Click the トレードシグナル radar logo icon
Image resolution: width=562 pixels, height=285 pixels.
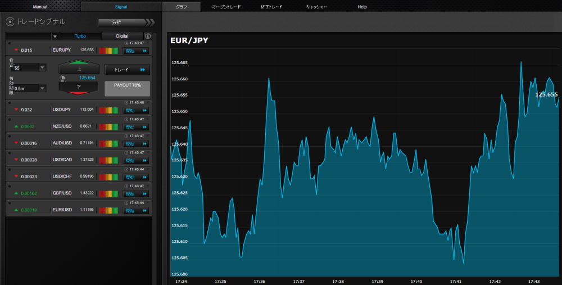pyautogui.click(x=10, y=22)
